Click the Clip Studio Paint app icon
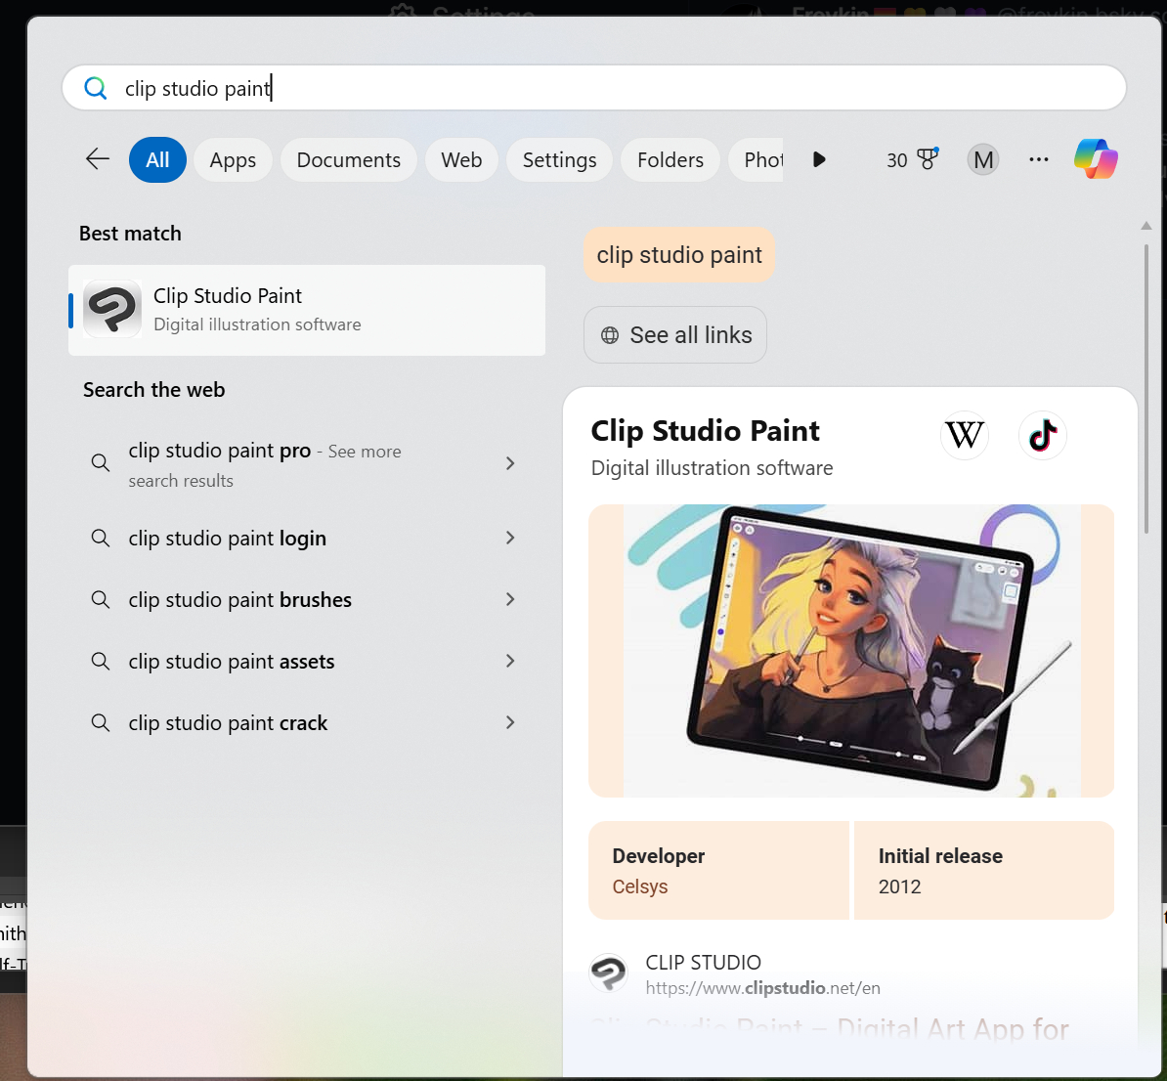Image resolution: width=1167 pixels, height=1081 pixels. click(111, 310)
